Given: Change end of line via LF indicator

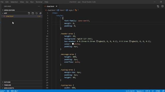Looking at the screenshot, I should [x=153, y=91].
